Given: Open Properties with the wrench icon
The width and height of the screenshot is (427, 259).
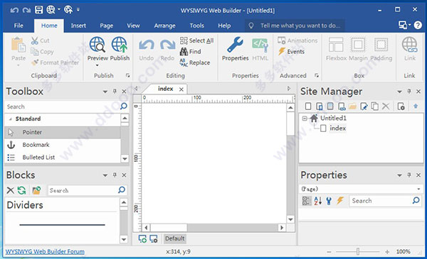Looking at the screenshot, I should (x=235, y=49).
